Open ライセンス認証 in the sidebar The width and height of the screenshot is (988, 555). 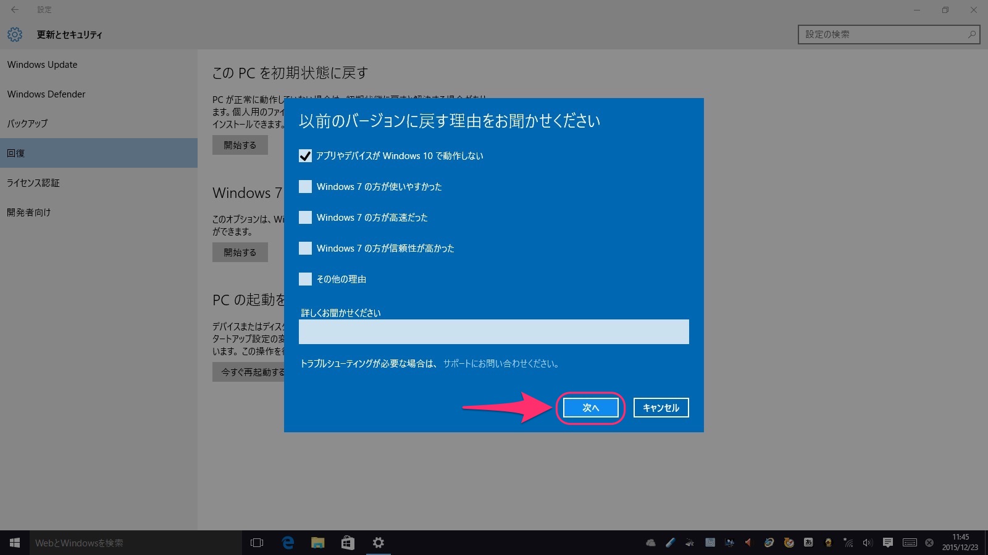click(99, 183)
